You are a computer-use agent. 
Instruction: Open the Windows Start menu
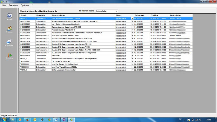pyautogui.click(x=4, y=119)
